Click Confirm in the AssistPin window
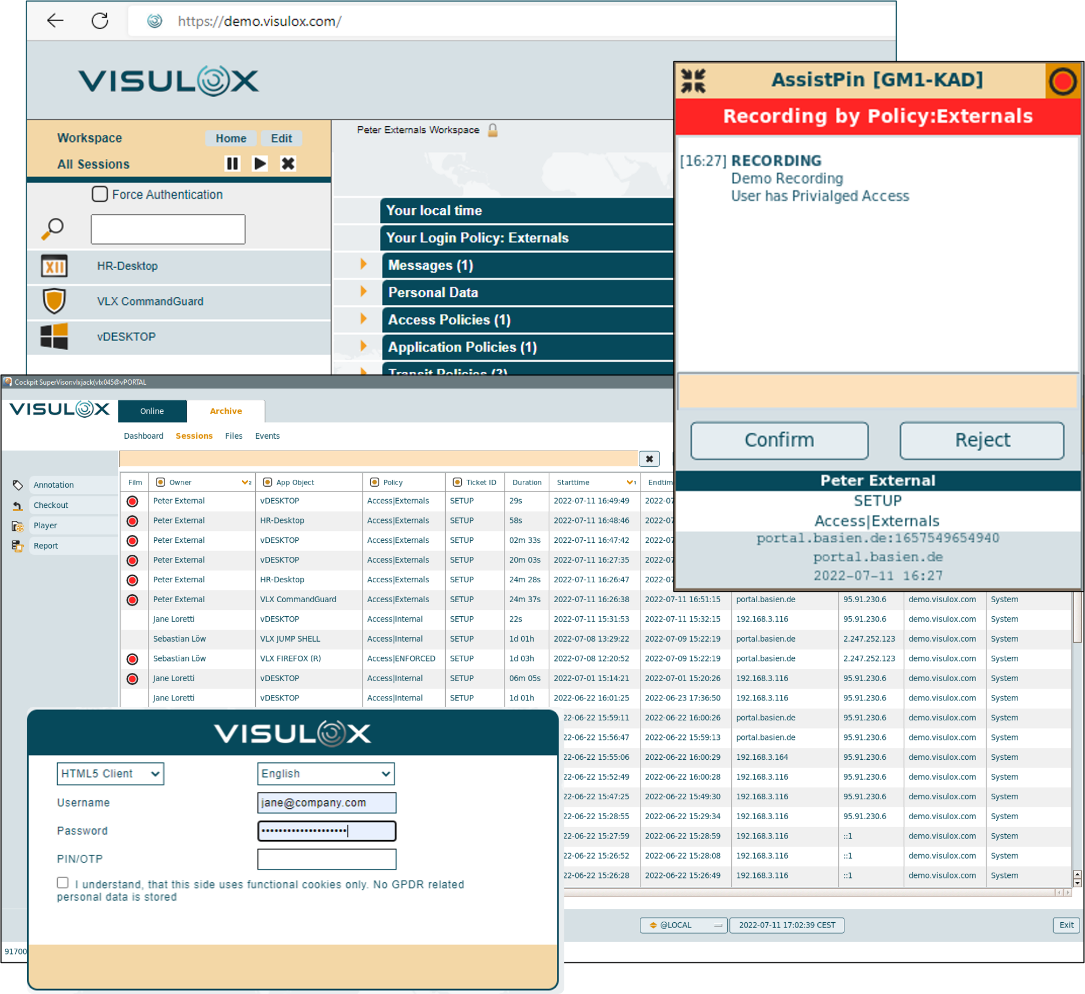The height and width of the screenshot is (994, 1085). [779, 440]
